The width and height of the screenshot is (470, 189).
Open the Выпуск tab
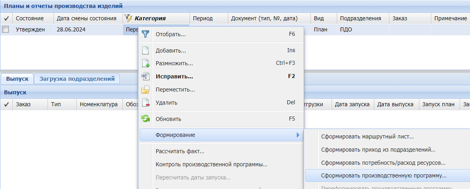click(17, 79)
